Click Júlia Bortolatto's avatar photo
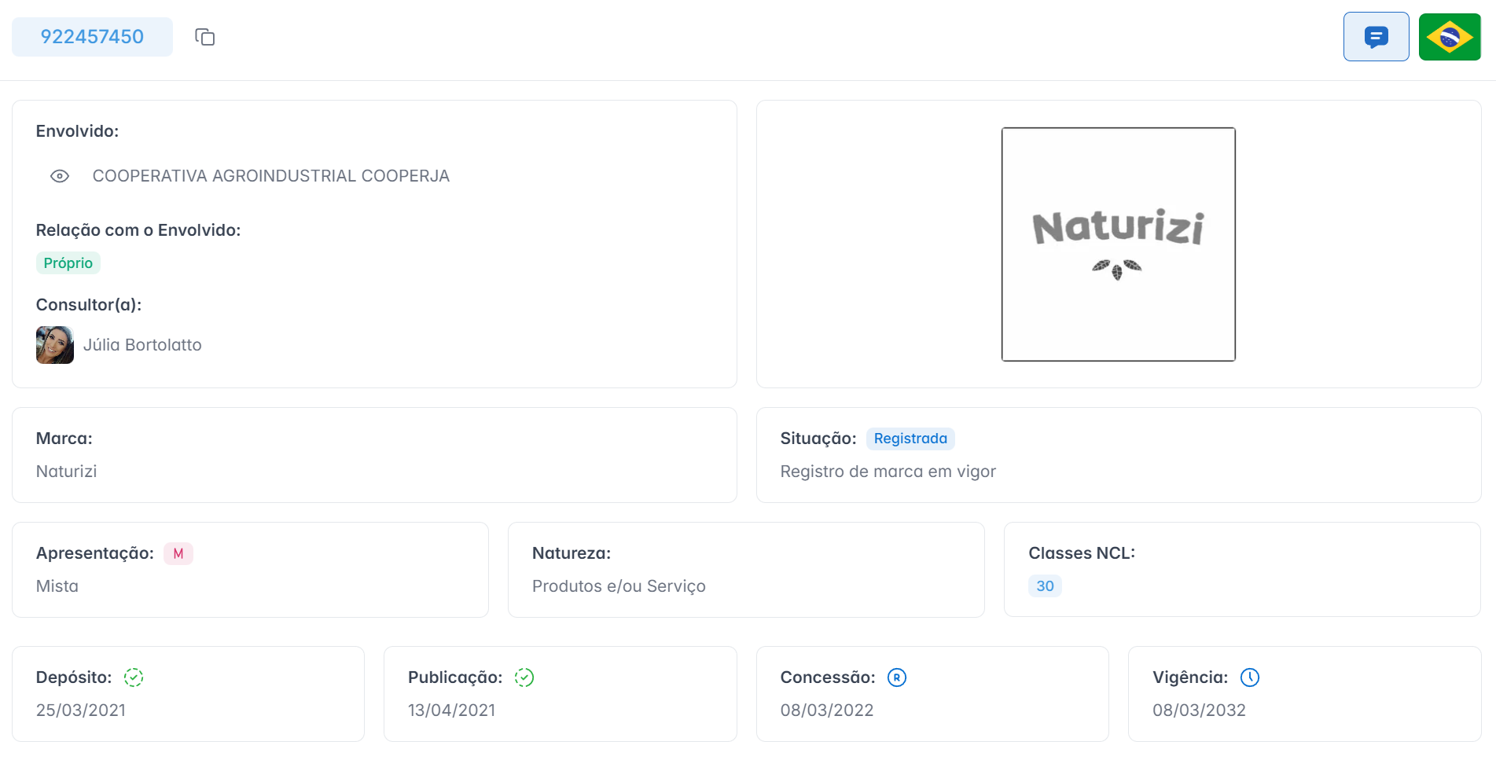1496x760 pixels. (55, 345)
